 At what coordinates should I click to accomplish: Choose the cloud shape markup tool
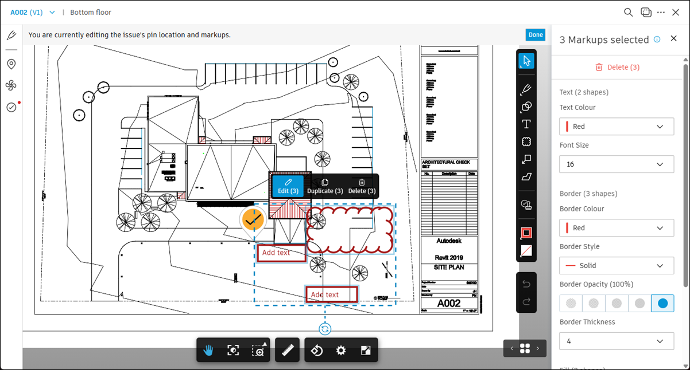[526, 141]
